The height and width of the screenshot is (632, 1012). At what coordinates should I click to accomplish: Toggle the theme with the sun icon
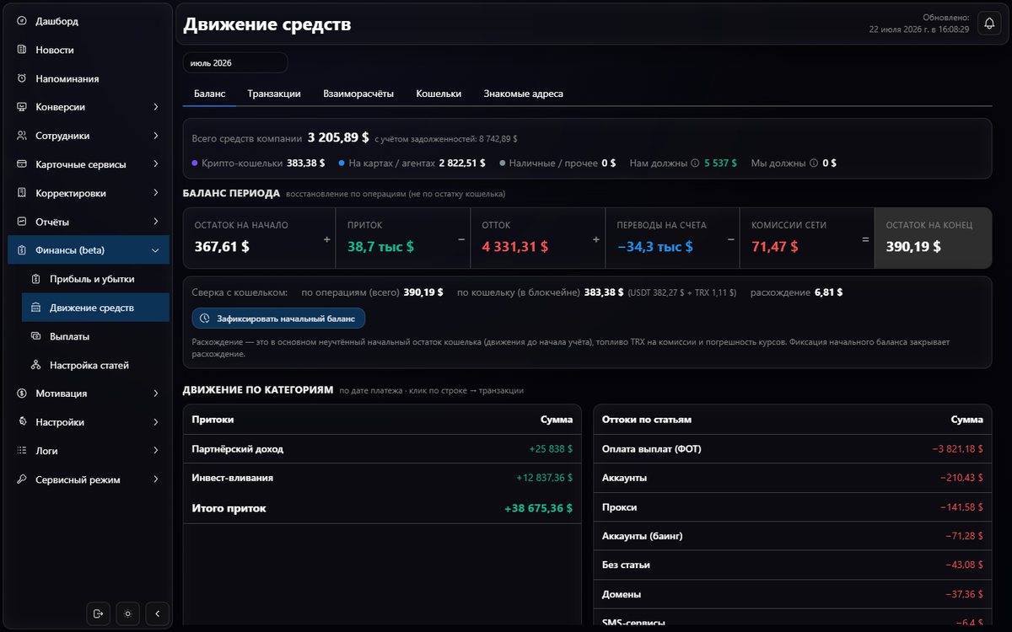point(127,613)
